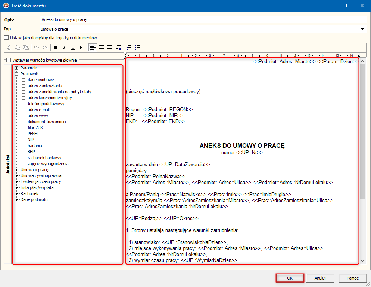Expand the badania node
Screen dimensions: 371x287
click(24, 146)
